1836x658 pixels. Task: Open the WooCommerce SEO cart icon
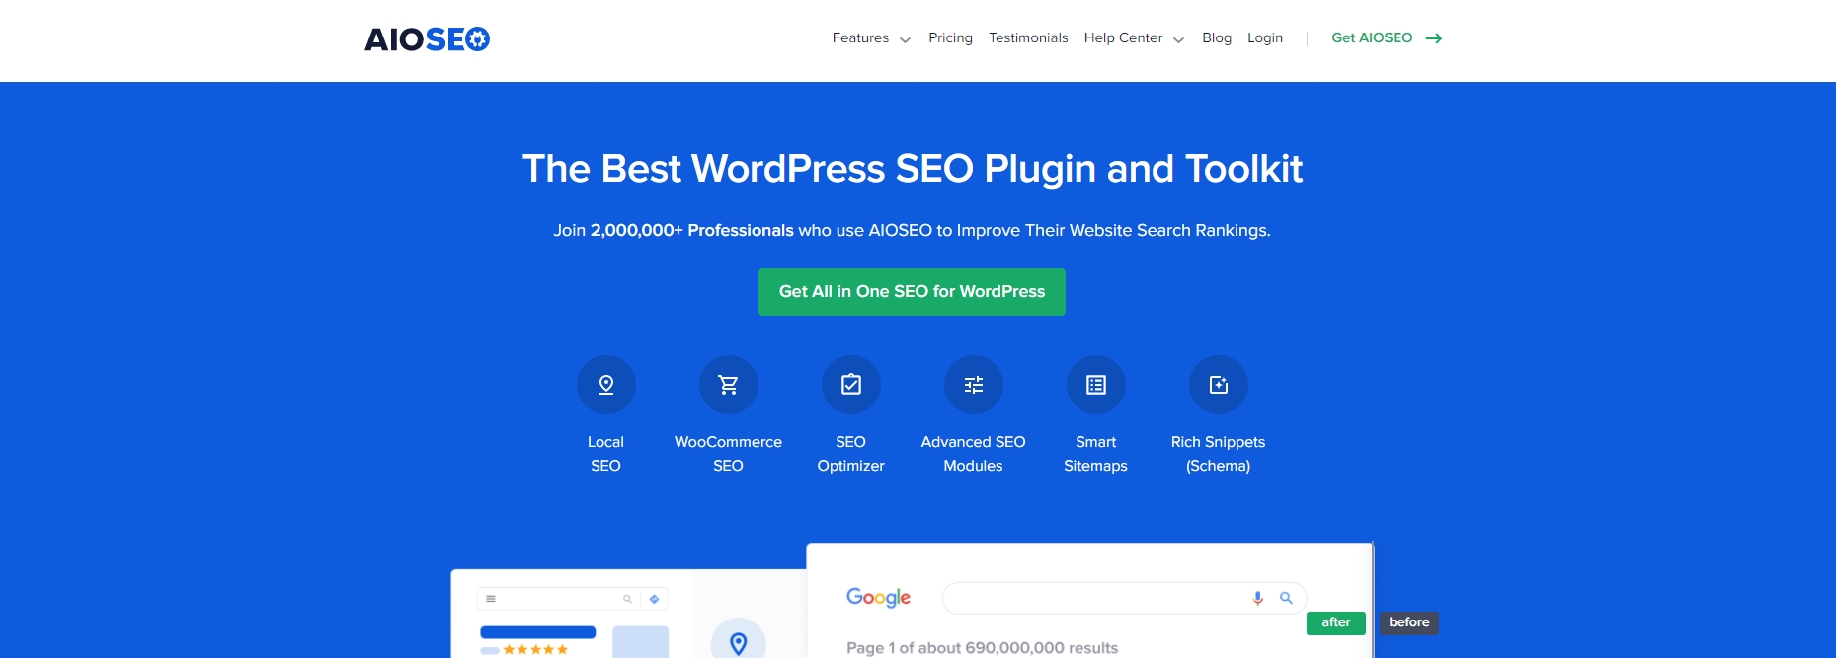click(x=729, y=385)
